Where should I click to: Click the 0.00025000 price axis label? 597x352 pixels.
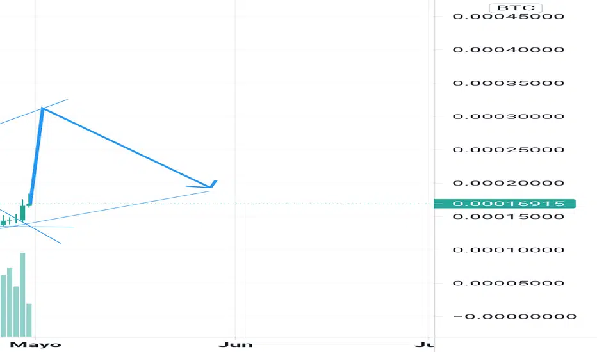click(x=508, y=150)
